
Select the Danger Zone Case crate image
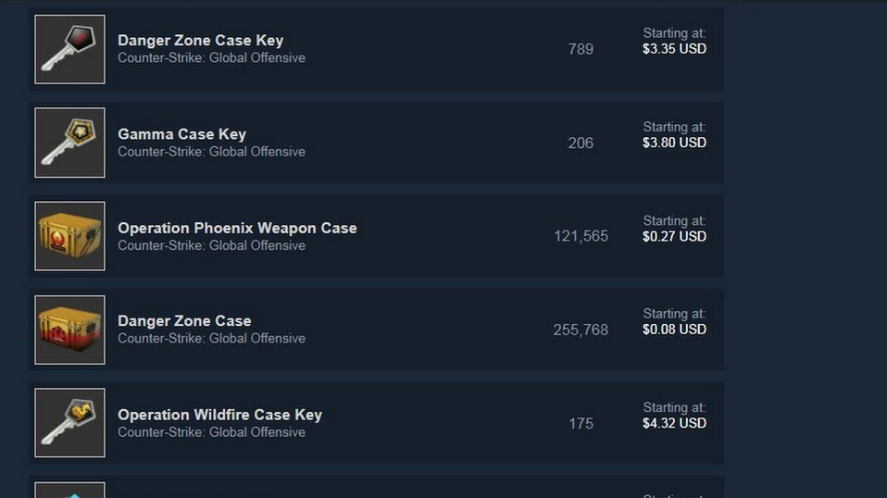tap(69, 330)
